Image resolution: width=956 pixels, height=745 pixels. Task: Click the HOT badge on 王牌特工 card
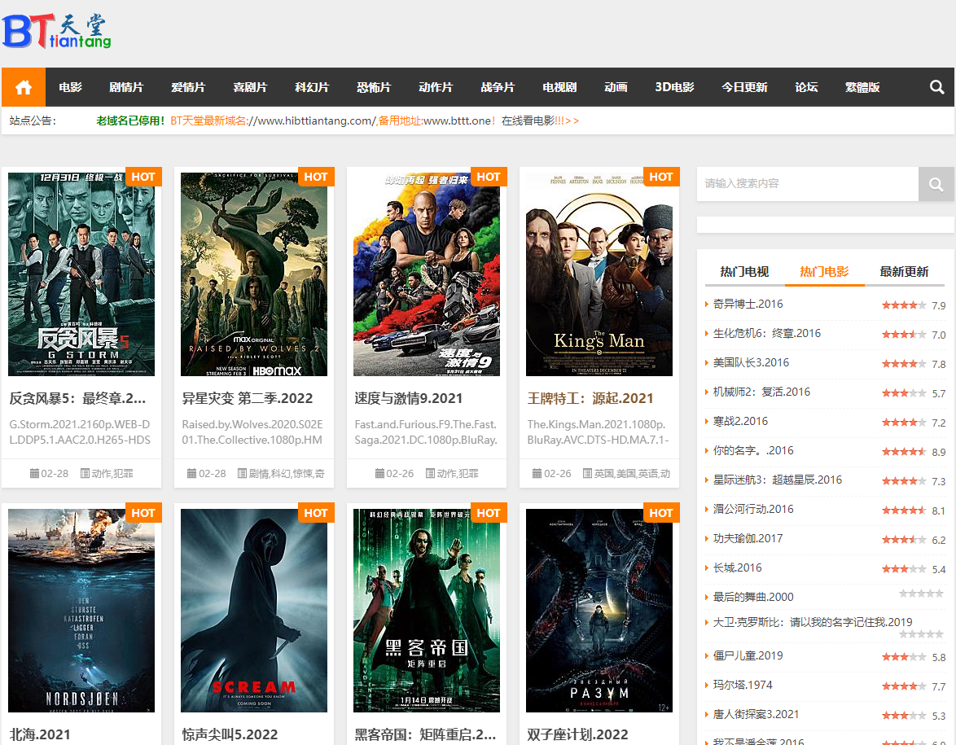tap(661, 177)
